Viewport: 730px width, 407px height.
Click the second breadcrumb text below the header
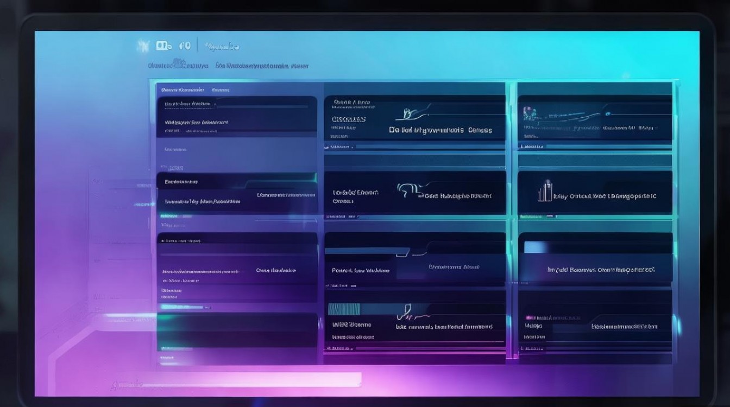(x=262, y=66)
